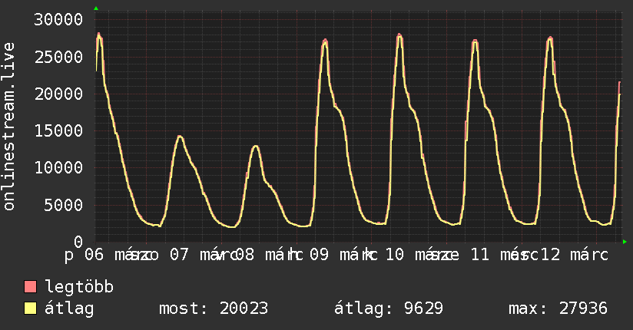The height and width of the screenshot is (330, 633).
Task: Click the 09 márc x-axis date label
Action: coord(343,255)
